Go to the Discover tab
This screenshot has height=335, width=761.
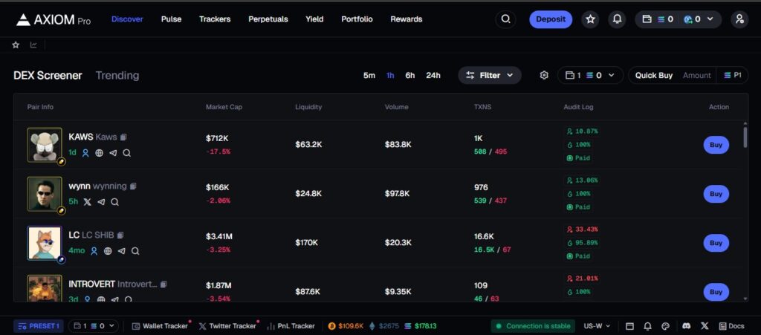click(x=127, y=19)
